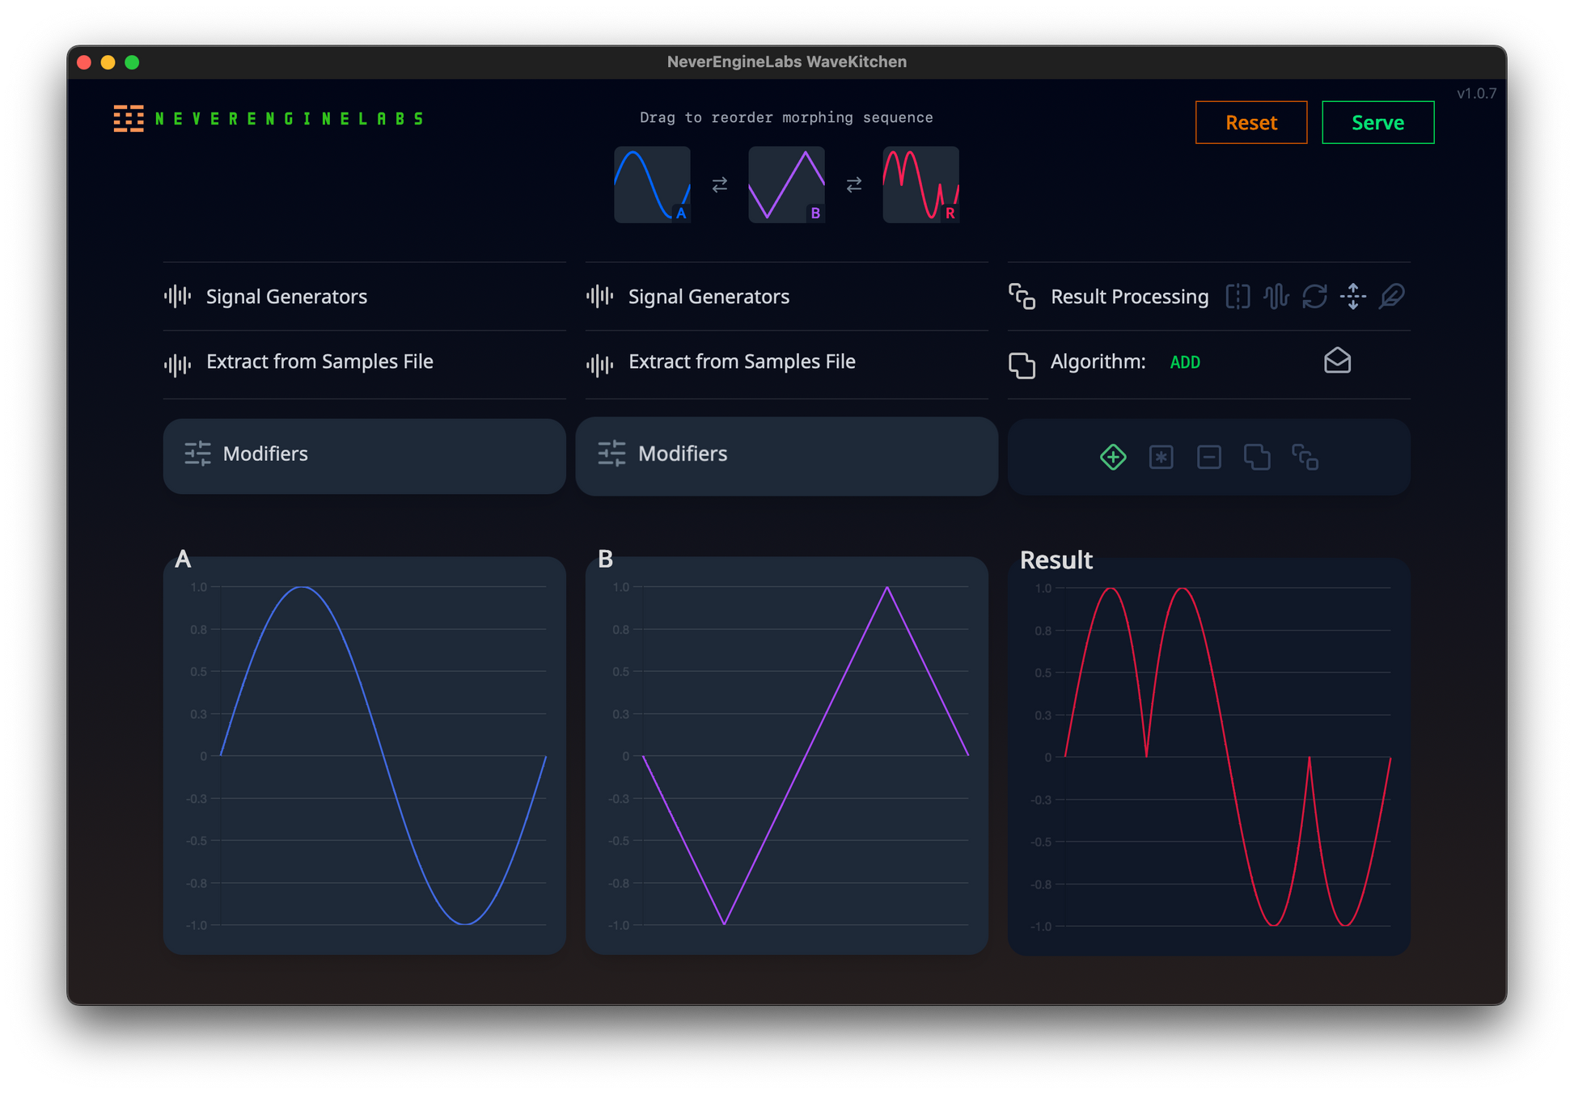Select the overlapping squares algorithm icon
The image size is (1574, 1094).
[x=1256, y=457]
